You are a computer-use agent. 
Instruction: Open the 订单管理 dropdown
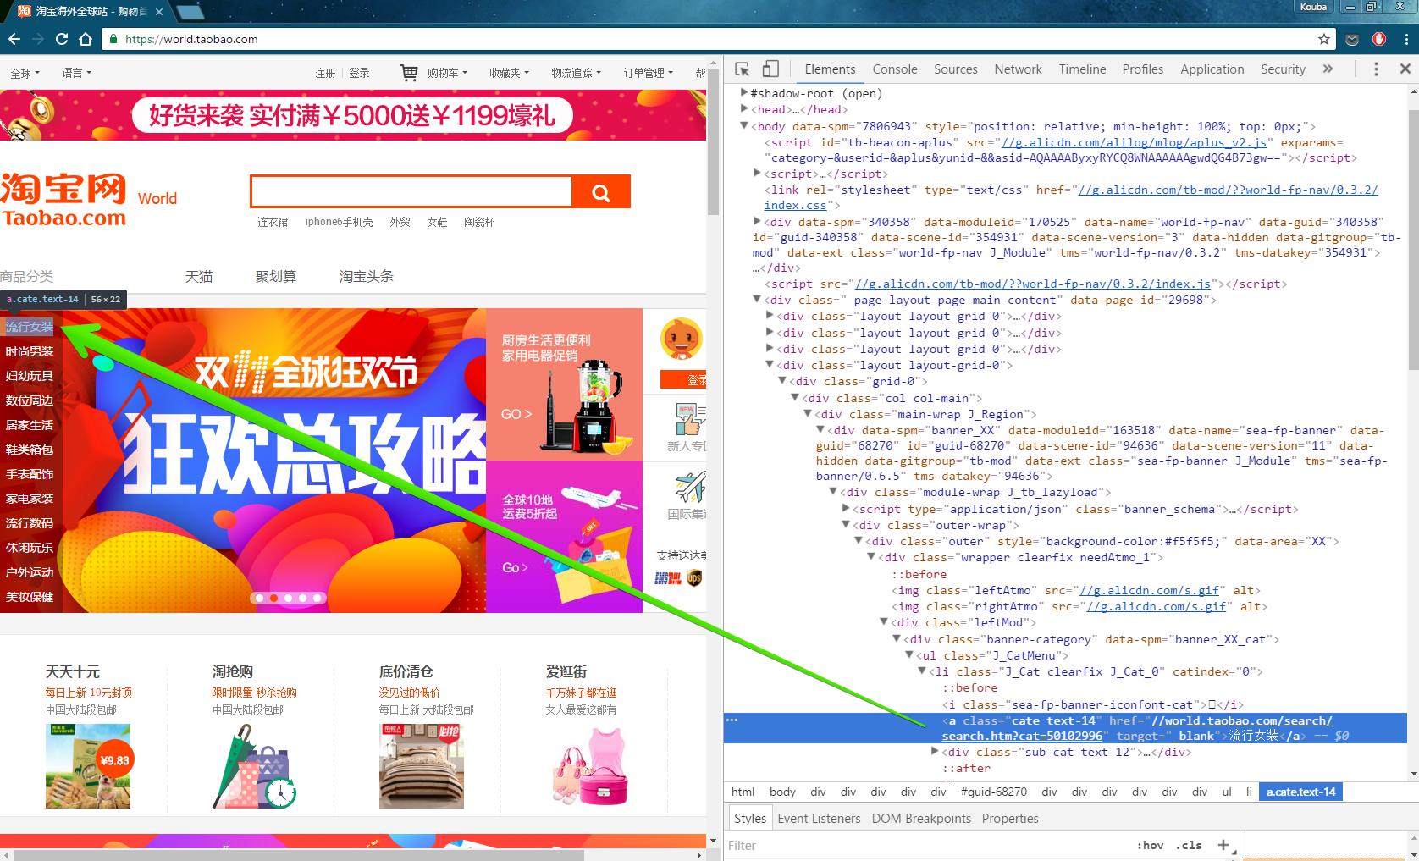pos(648,74)
